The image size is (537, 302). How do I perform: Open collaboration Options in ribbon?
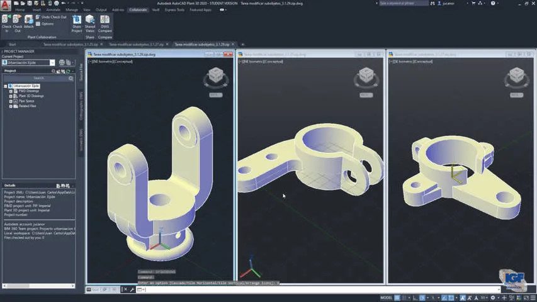click(45, 24)
